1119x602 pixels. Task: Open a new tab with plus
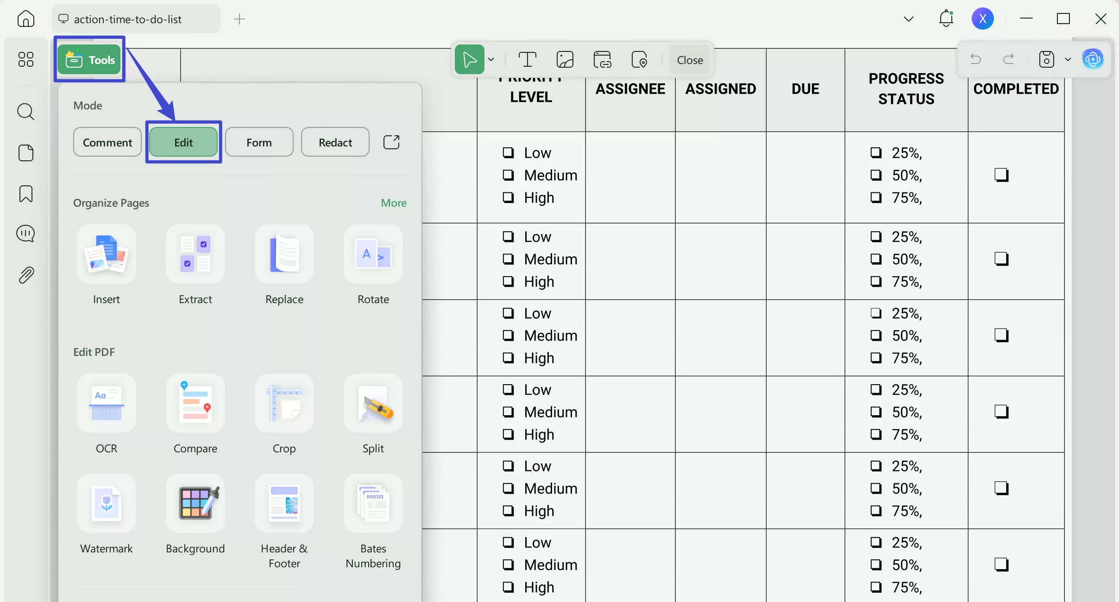coord(239,19)
